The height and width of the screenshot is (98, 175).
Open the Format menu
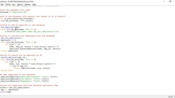[8, 4]
